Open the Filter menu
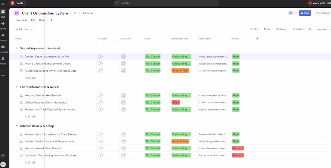The height and width of the screenshot is (168, 331). (x=255, y=30)
